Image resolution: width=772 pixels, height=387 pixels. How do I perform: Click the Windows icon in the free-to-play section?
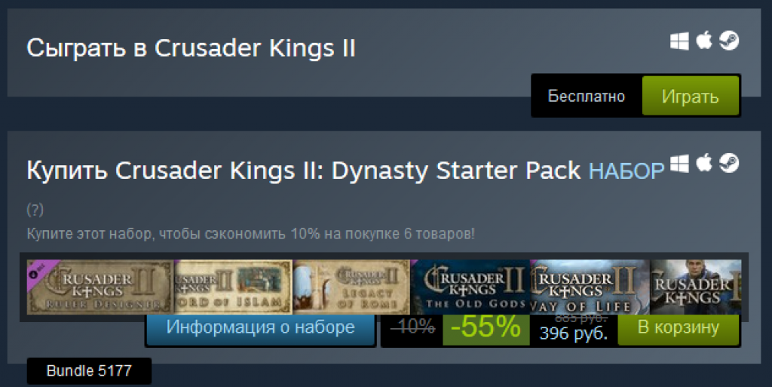(x=679, y=41)
